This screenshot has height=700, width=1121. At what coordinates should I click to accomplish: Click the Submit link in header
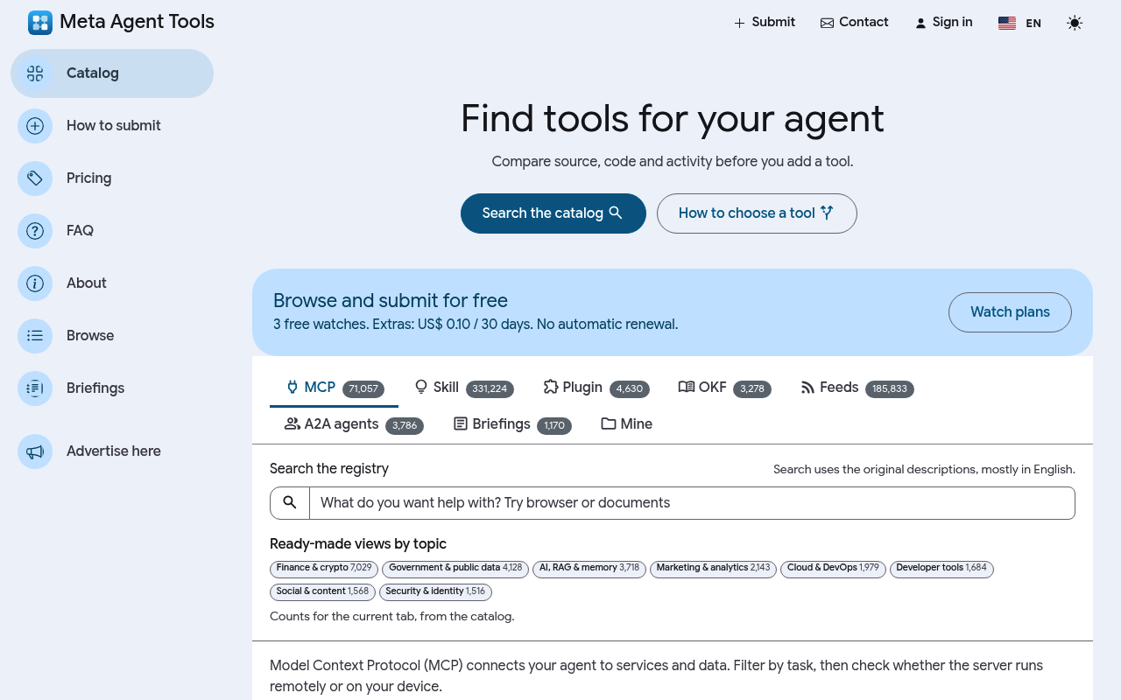765,23
